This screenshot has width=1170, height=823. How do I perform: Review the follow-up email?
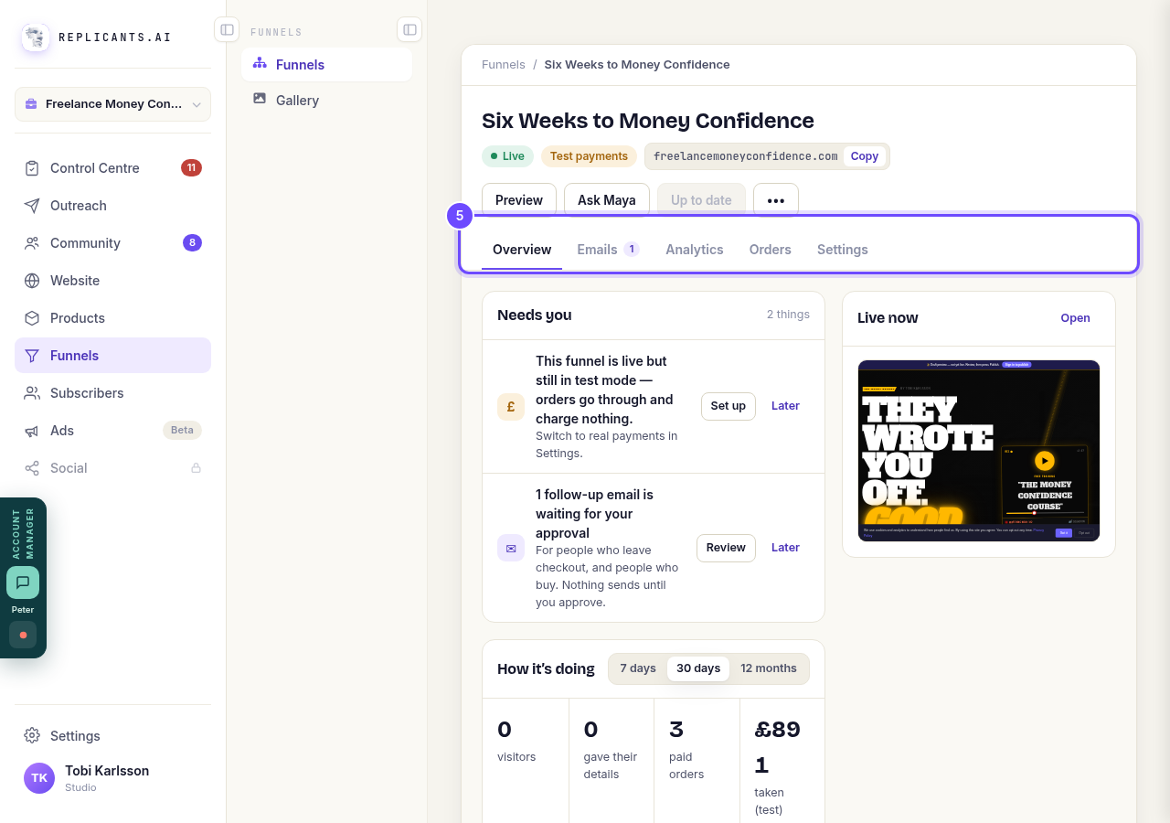pos(726,548)
